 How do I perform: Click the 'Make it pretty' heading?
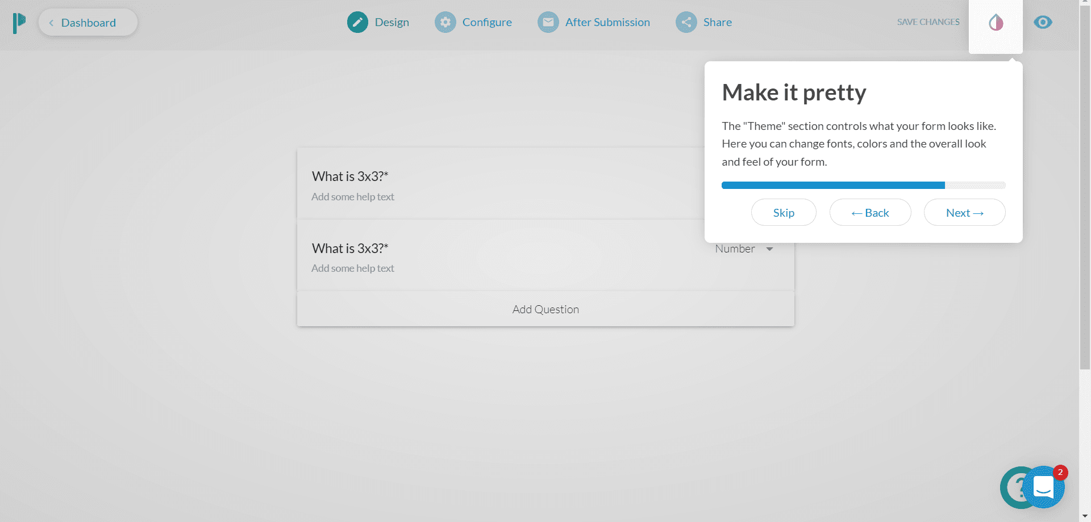point(794,92)
